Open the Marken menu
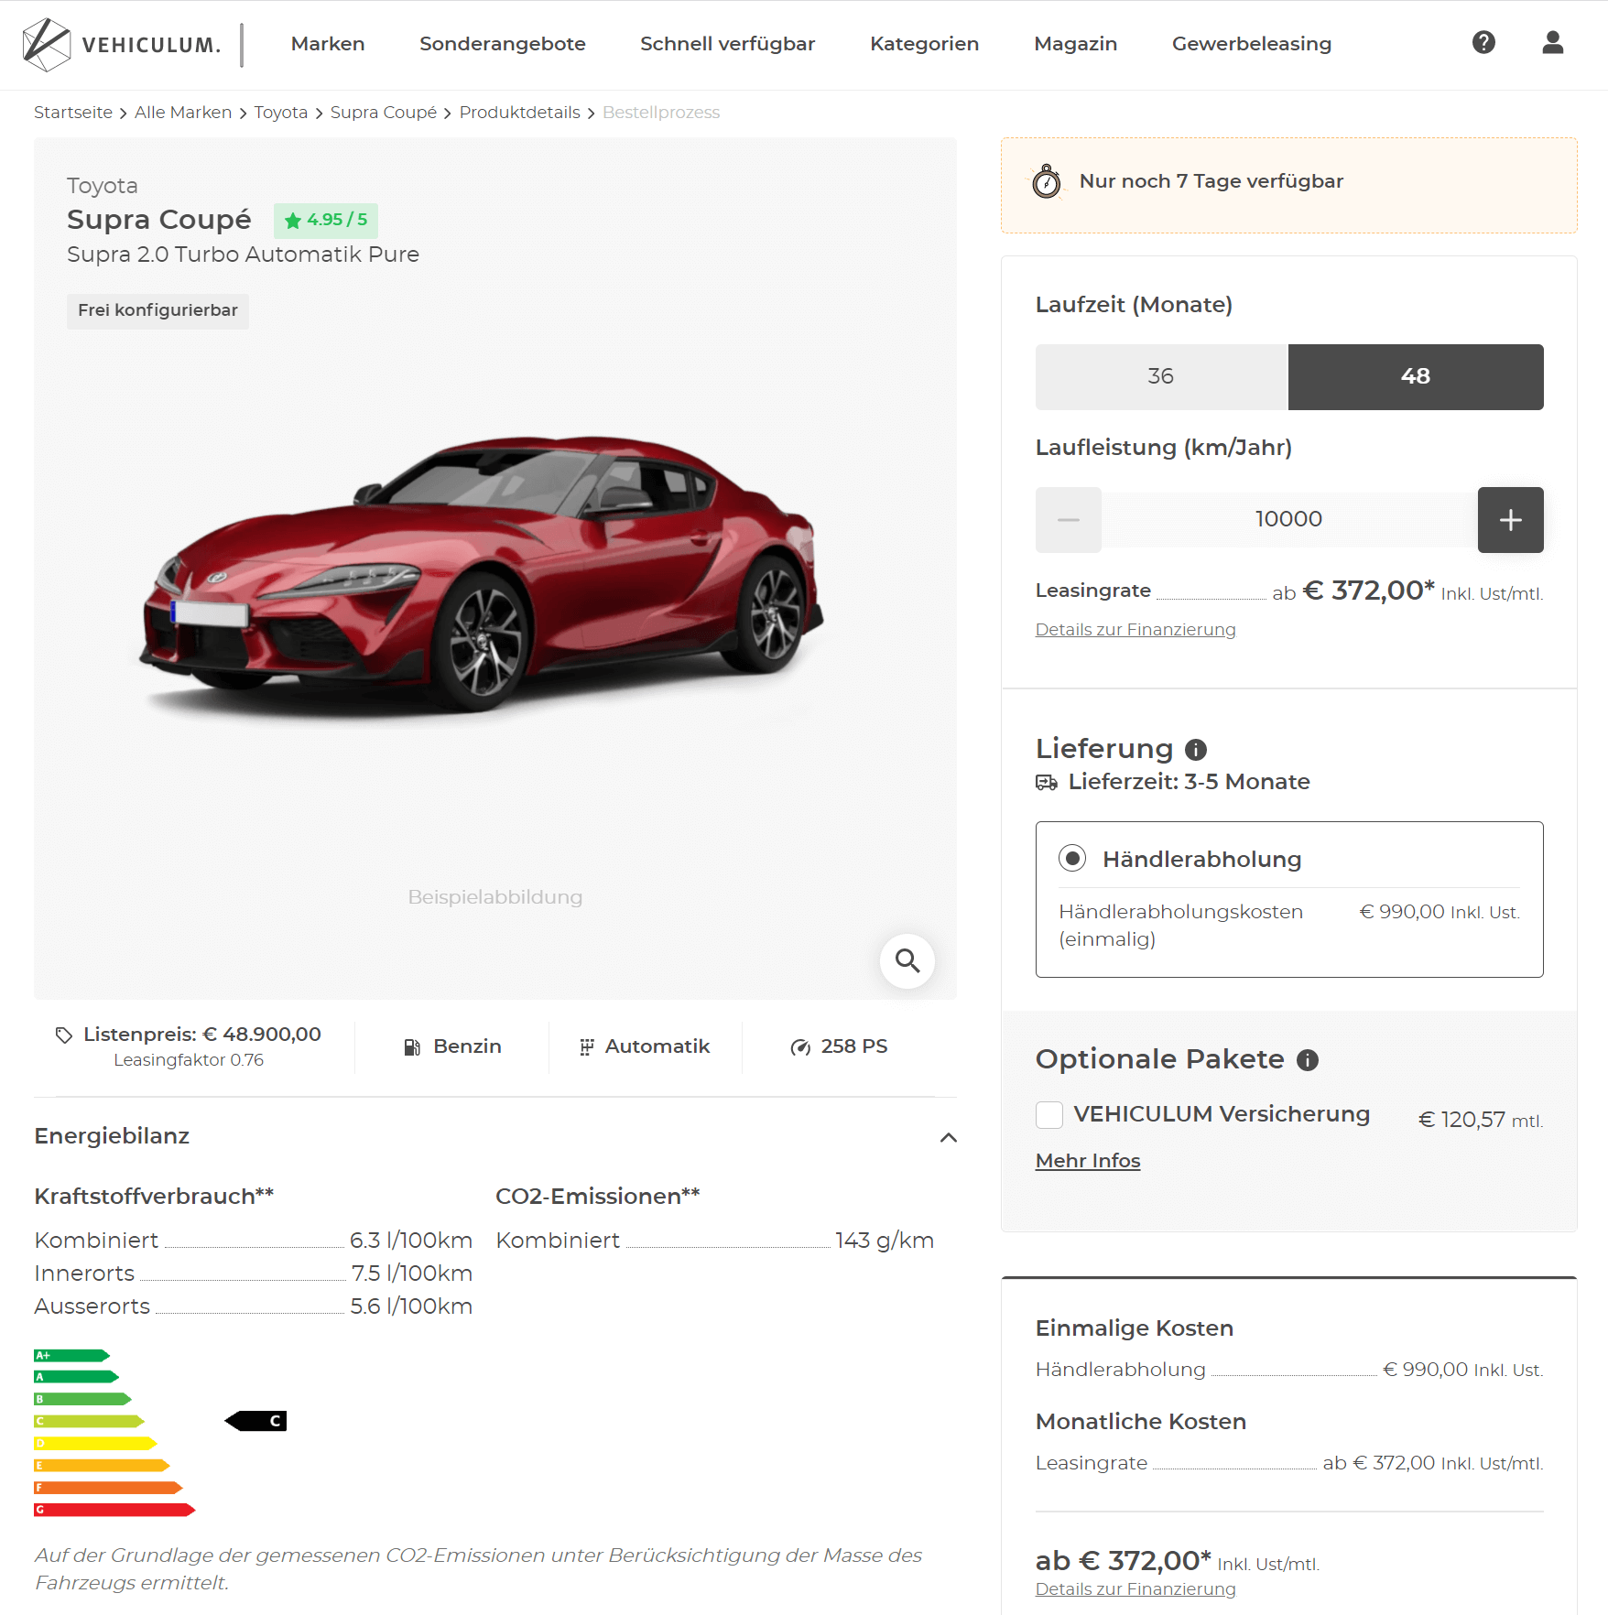The width and height of the screenshot is (1608, 1615). [x=328, y=44]
